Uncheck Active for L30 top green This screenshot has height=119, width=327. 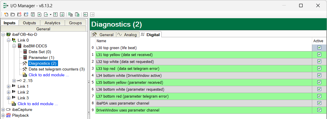(x=319, y=48)
